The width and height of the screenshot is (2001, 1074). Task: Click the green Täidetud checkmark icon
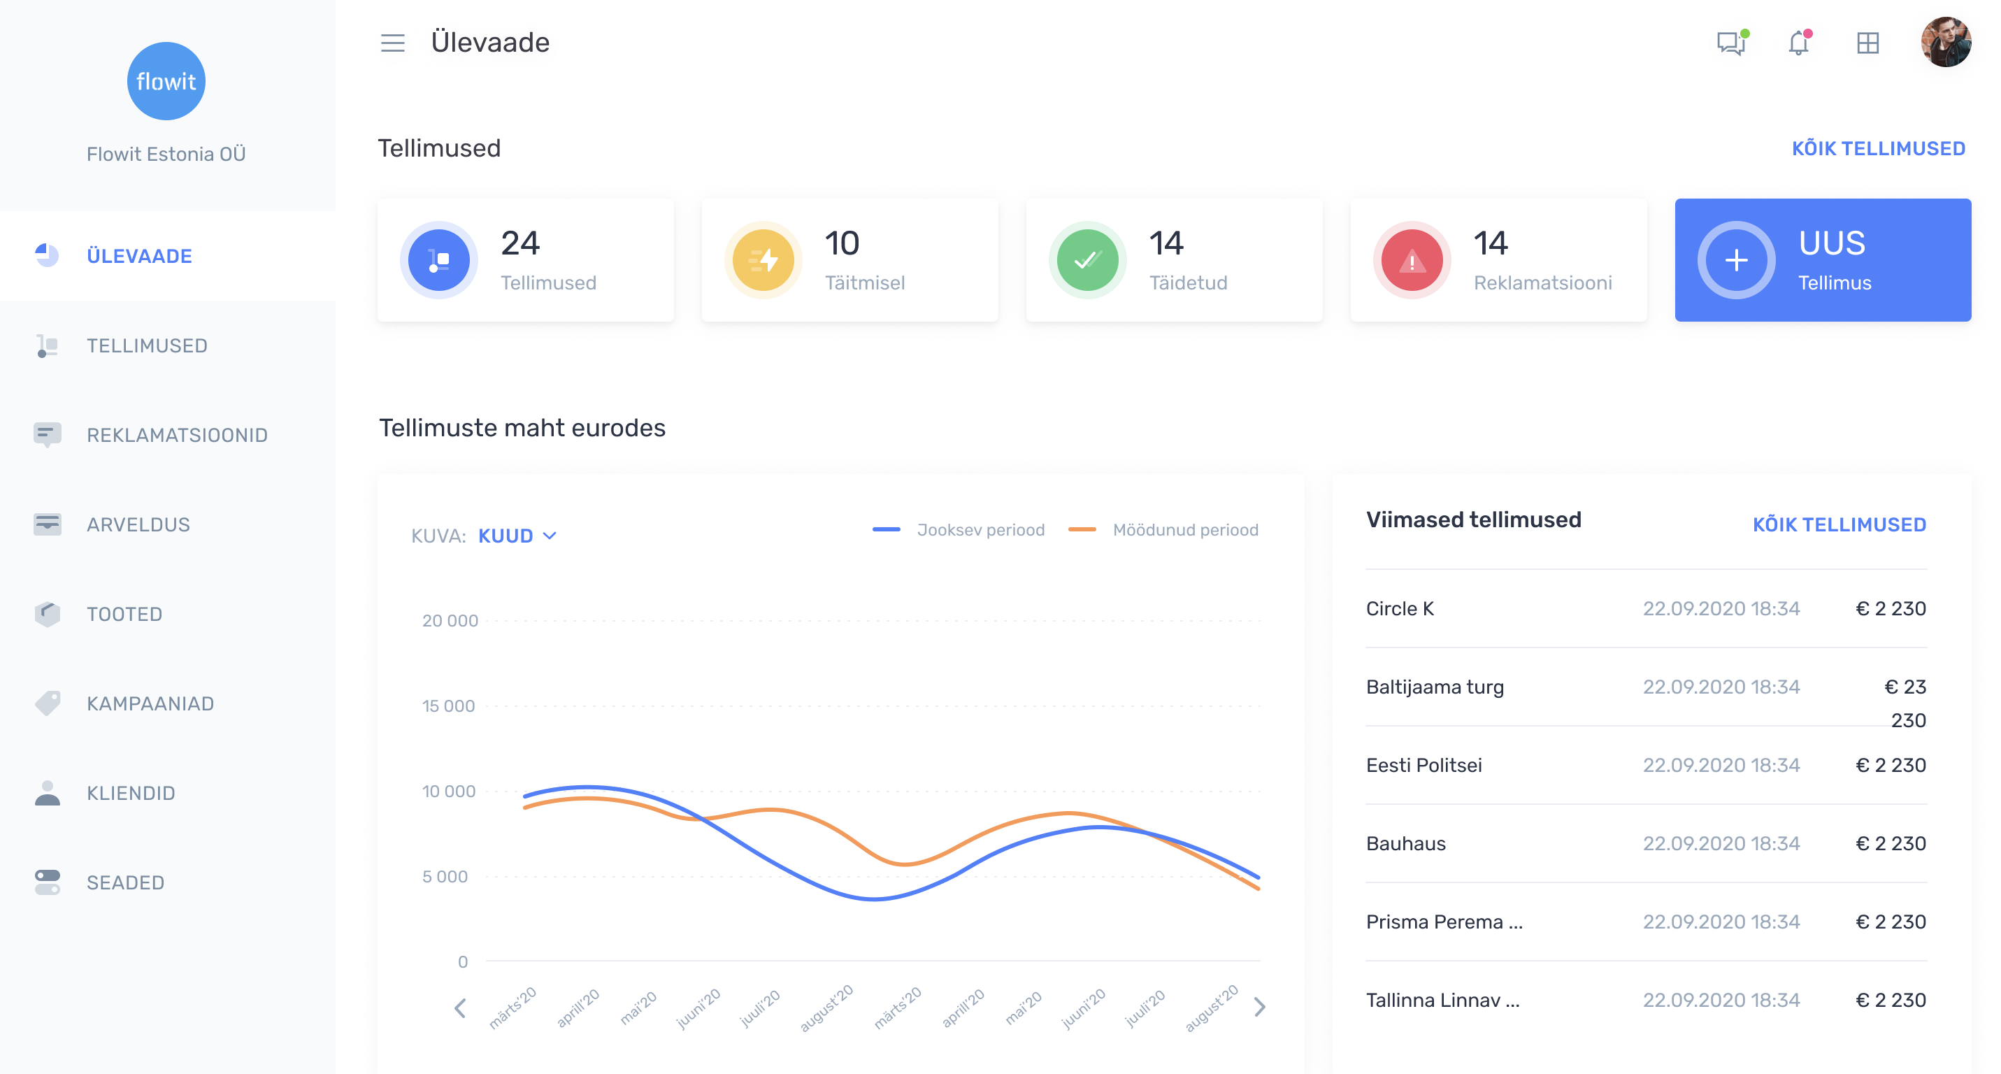click(1087, 260)
